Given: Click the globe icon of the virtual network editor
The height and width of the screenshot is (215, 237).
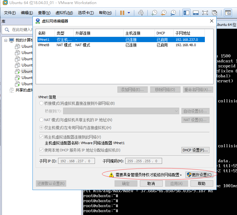Looking at the screenshot, I should click(38, 21).
